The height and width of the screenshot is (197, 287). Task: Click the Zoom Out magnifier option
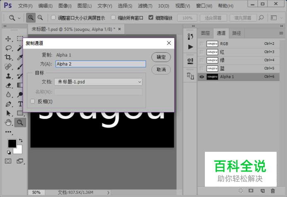click(x=40, y=18)
